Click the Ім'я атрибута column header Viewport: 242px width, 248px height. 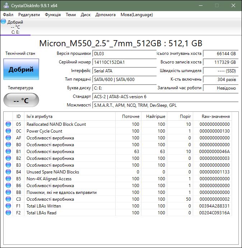click(70, 116)
